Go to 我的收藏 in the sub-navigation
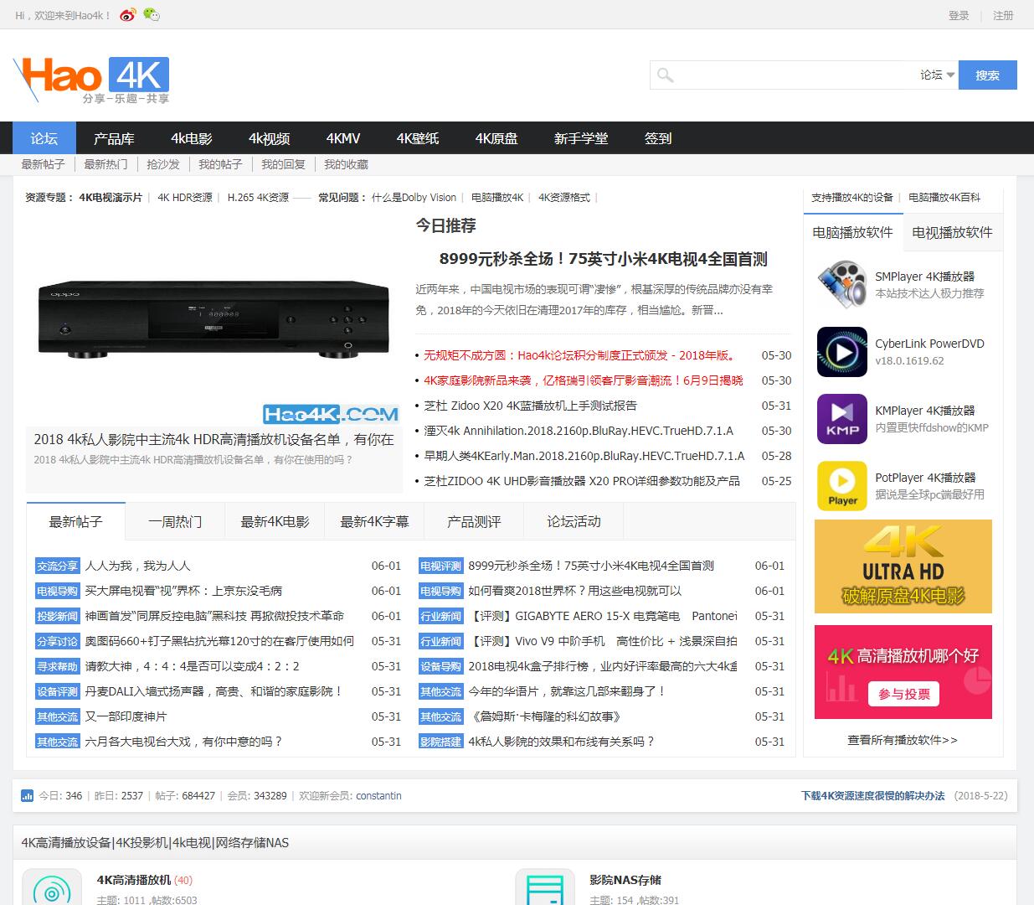This screenshot has height=905, width=1034. (346, 164)
